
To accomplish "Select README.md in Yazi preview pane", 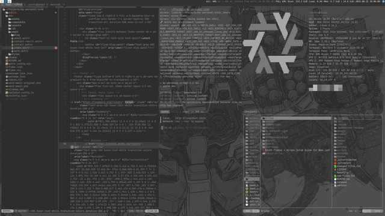I will pyautogui.click(x=342, y=179).
